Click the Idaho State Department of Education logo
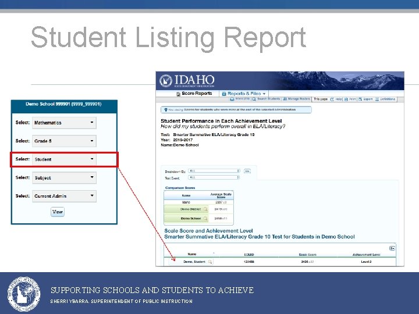This screenshot has width=419, height=314. coord(187,81)
